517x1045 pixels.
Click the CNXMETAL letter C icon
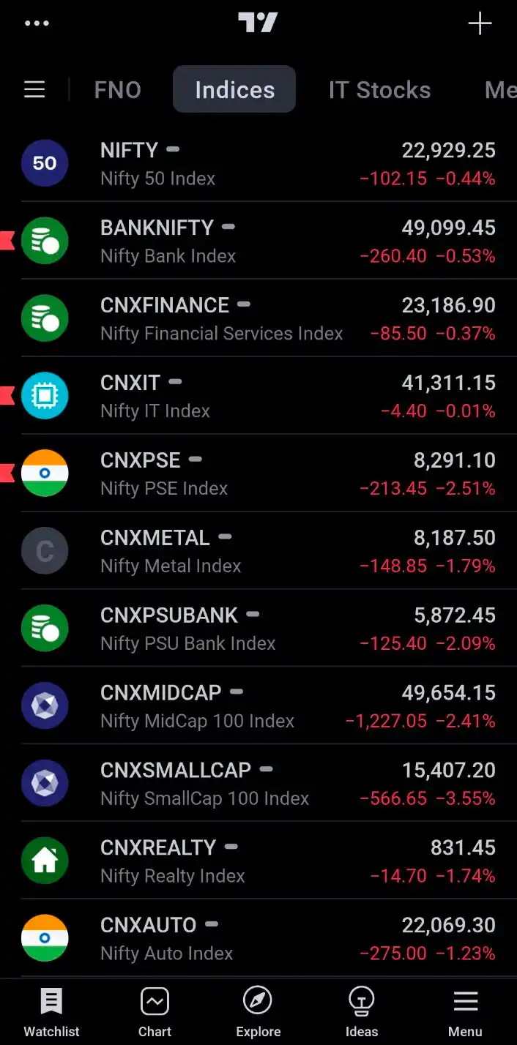click(x=45, y=551)
